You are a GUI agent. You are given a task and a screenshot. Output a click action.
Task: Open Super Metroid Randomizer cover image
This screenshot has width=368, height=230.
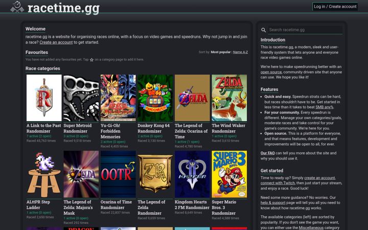coord(81,98)
